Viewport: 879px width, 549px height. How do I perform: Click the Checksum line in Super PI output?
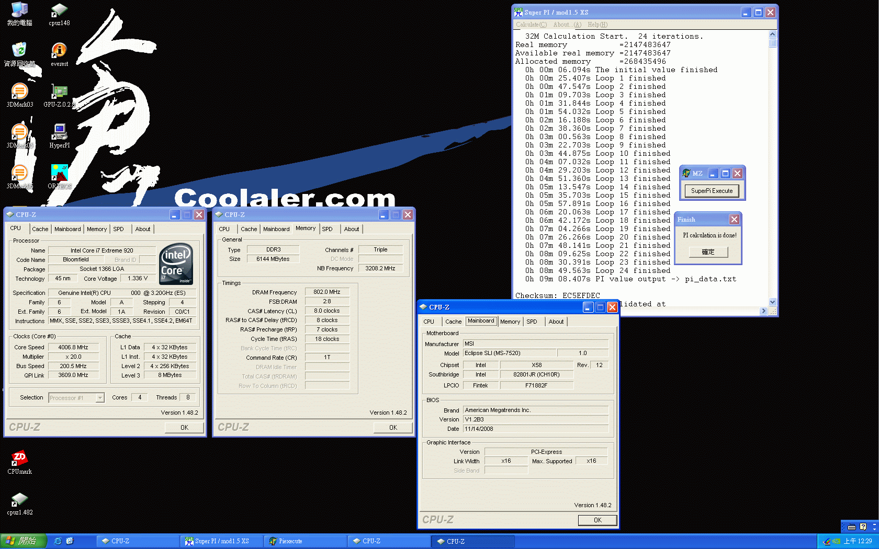pyautogui.click(x=558, y=295)
